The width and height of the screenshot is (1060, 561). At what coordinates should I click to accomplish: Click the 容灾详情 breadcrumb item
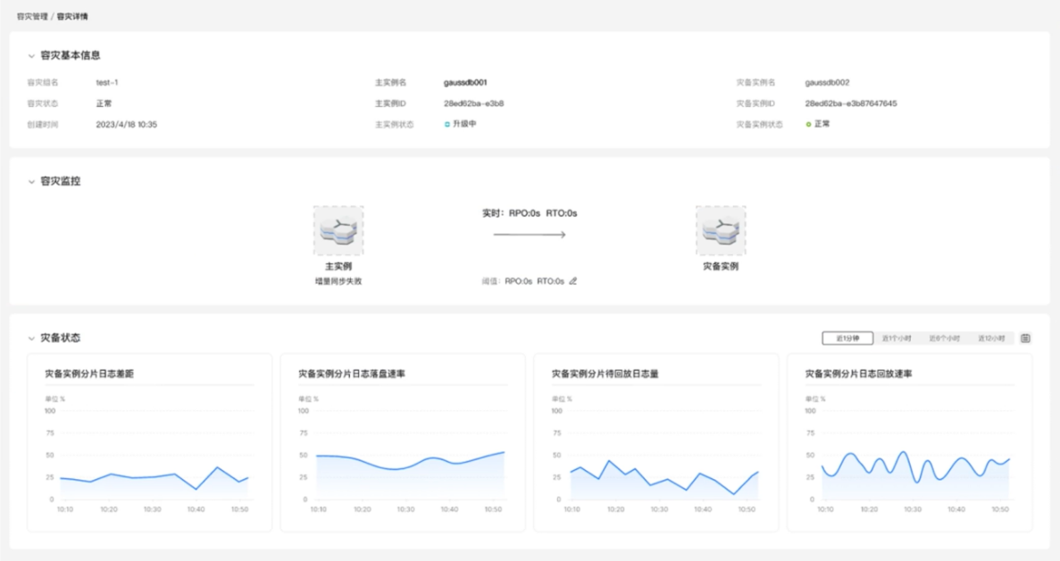72,16
